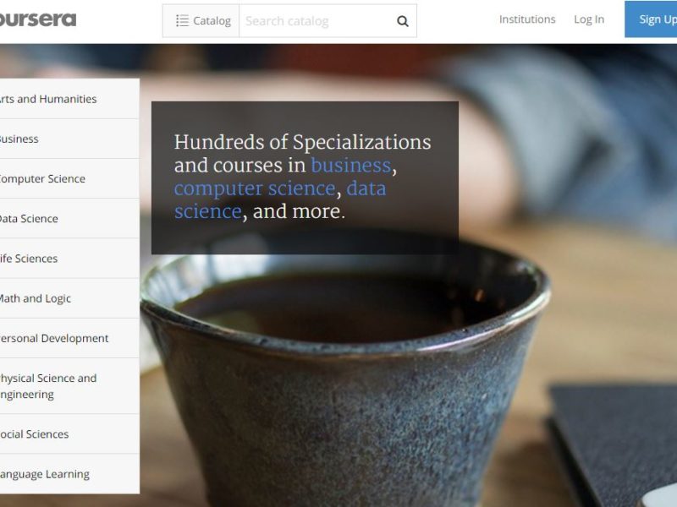Open Computer Science category
Screen dimensions: 677x507
pyautogui.click(x=69, y=178)
